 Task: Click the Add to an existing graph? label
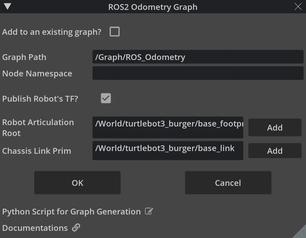pos(52,32)
